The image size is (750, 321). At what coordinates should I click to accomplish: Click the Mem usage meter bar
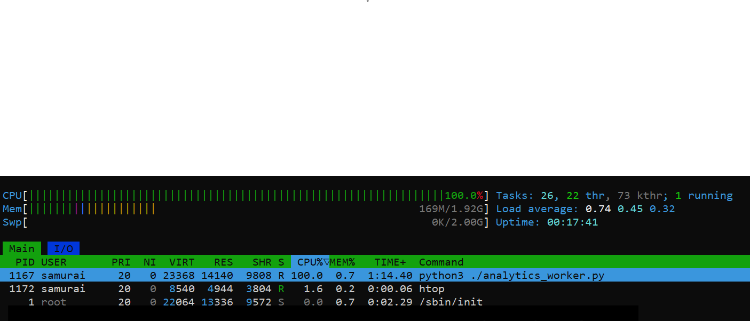(x=246, y=208)
